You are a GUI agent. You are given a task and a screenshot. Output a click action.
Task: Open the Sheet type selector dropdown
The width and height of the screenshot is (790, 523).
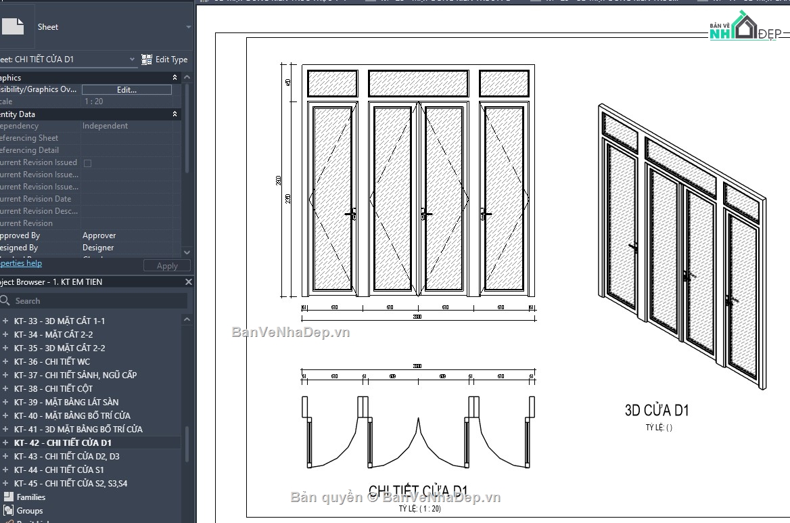click(x=189, y=26)
